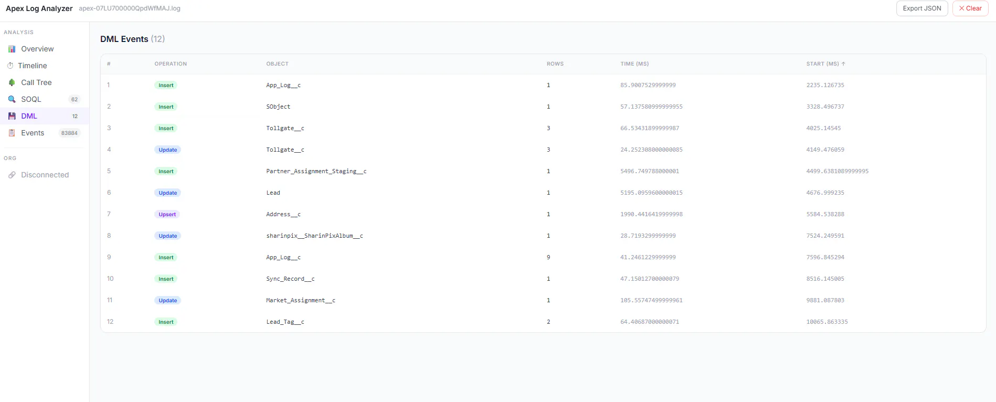Image resolution: width=996 pixels, height=402 pixels.
Task: Sort by OPERATION column header
Action: coord(171,64)
